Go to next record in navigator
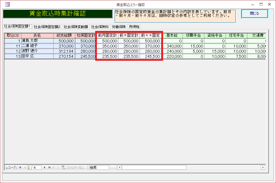This screenshot has width=276, height=183. click(x=45, y=167)
